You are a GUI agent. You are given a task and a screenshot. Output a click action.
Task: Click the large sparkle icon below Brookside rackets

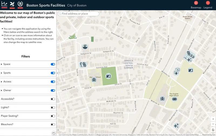pos(189,60)
